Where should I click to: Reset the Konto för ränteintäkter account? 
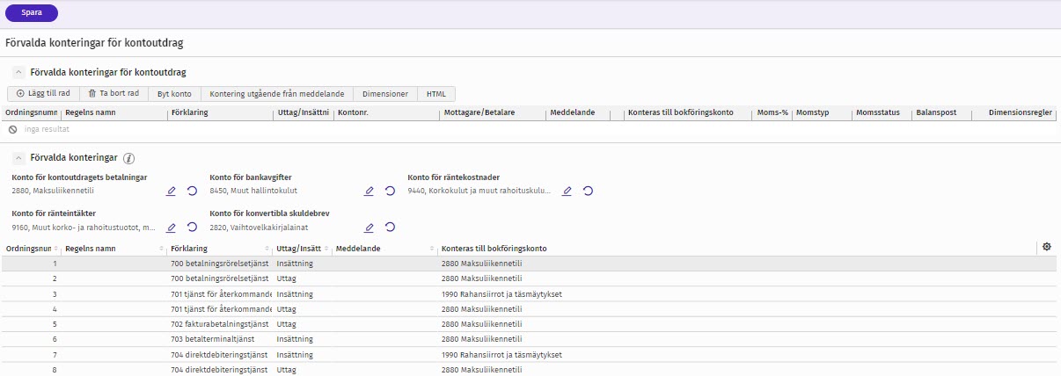tap(192, 228)
